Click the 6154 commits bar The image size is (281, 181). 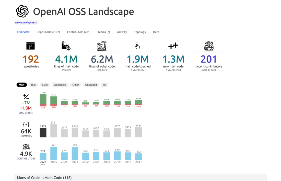(x=75, y=133)
